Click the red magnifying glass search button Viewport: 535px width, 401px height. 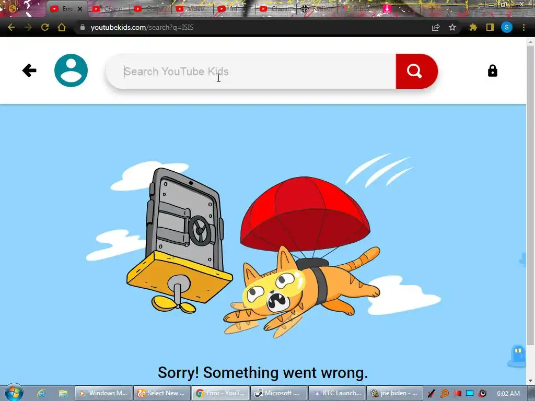[416, 71]
